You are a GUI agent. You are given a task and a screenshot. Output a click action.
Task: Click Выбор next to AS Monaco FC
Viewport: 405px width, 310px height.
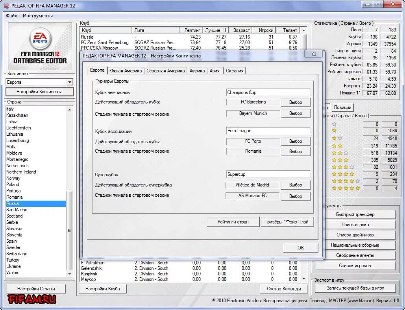click(296, 196)
